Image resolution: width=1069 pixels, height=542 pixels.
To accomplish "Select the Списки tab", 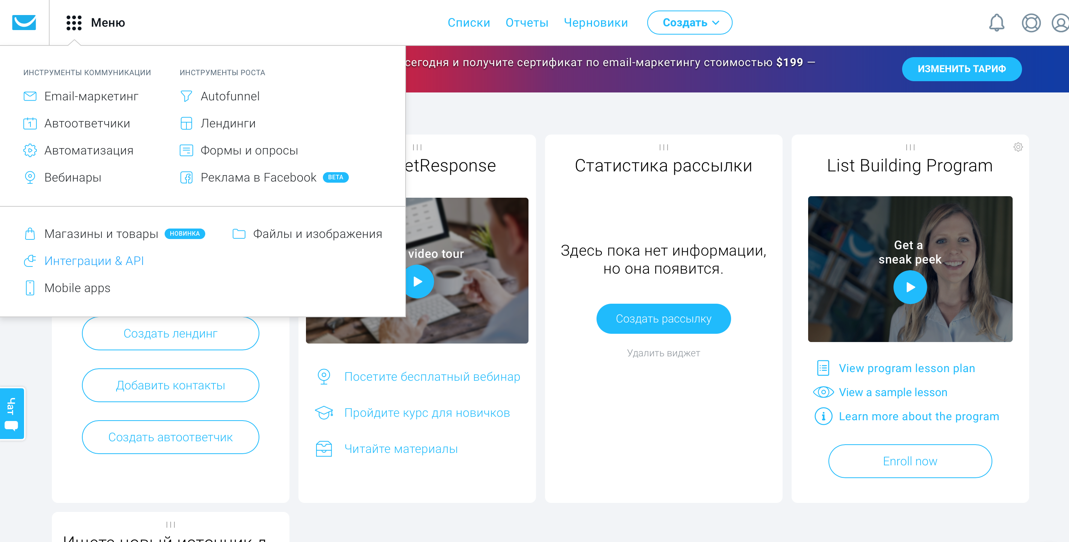I will pyautogui.click(x=470, y=23).
